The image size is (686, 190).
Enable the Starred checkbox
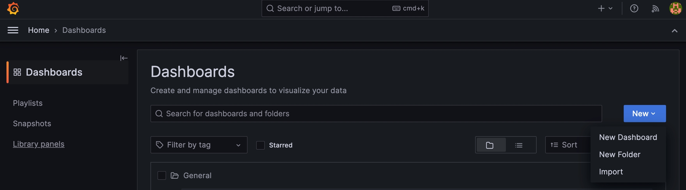(x=261, y=145)
